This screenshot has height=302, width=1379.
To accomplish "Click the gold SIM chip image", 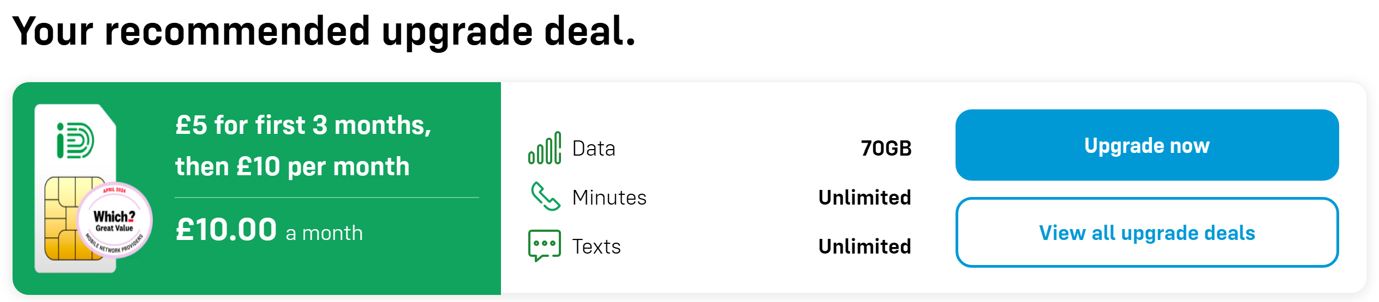I will (x=64, y=218).
